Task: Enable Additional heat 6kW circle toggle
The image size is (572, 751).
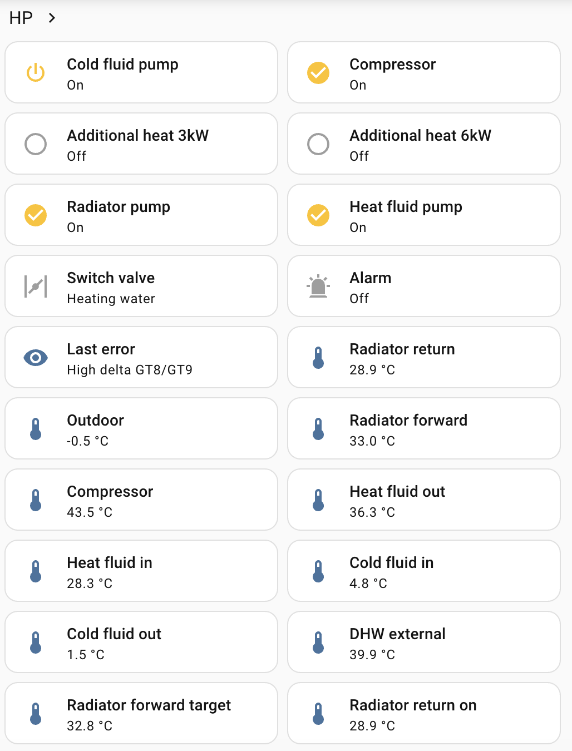Action: [318, 144]
